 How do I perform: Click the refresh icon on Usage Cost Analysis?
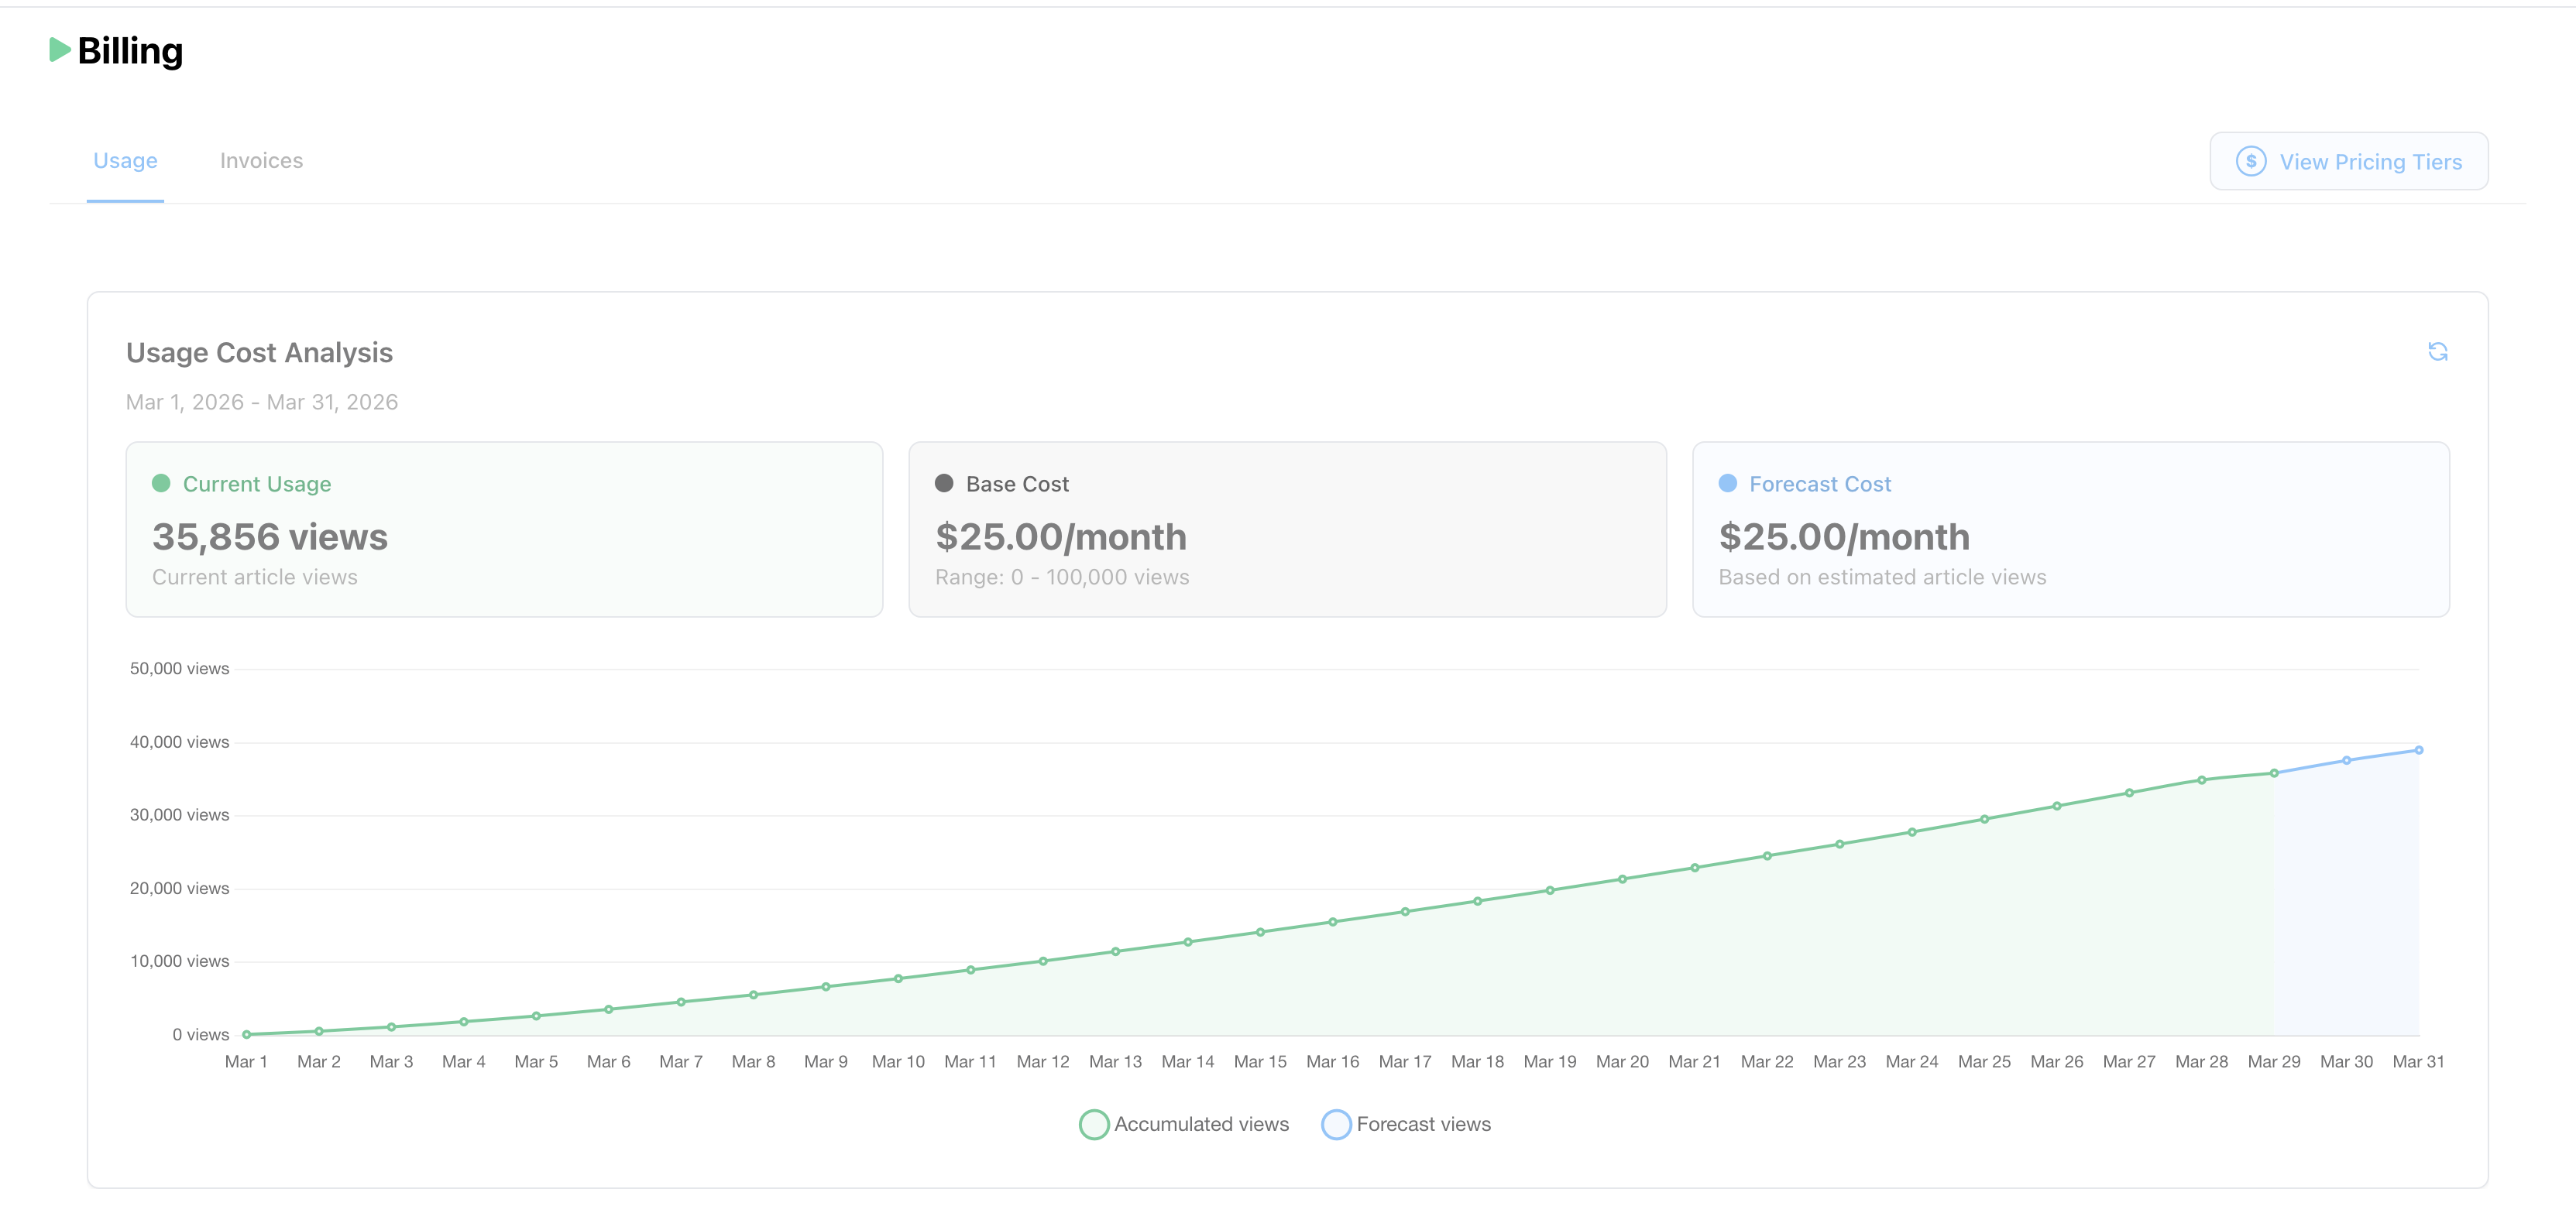point(2438,351)
